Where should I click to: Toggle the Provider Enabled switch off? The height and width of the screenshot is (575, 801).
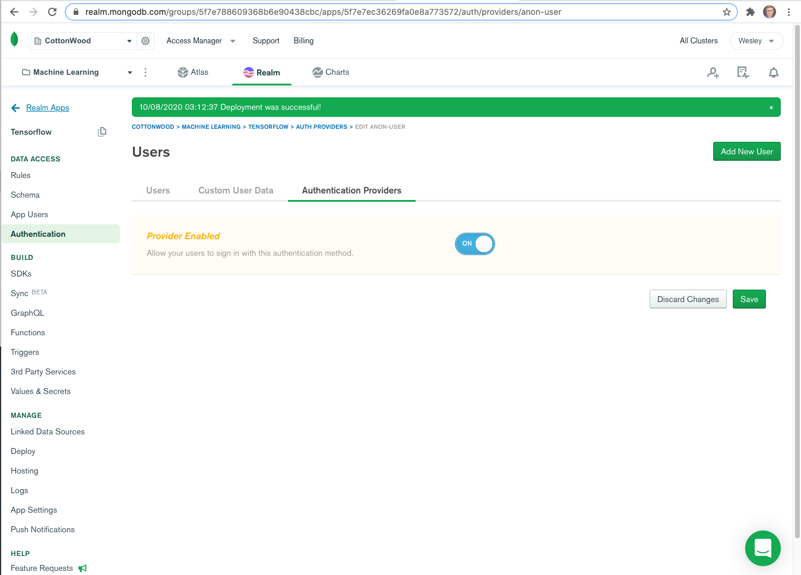pyautogui.click(x=475, y=244)
